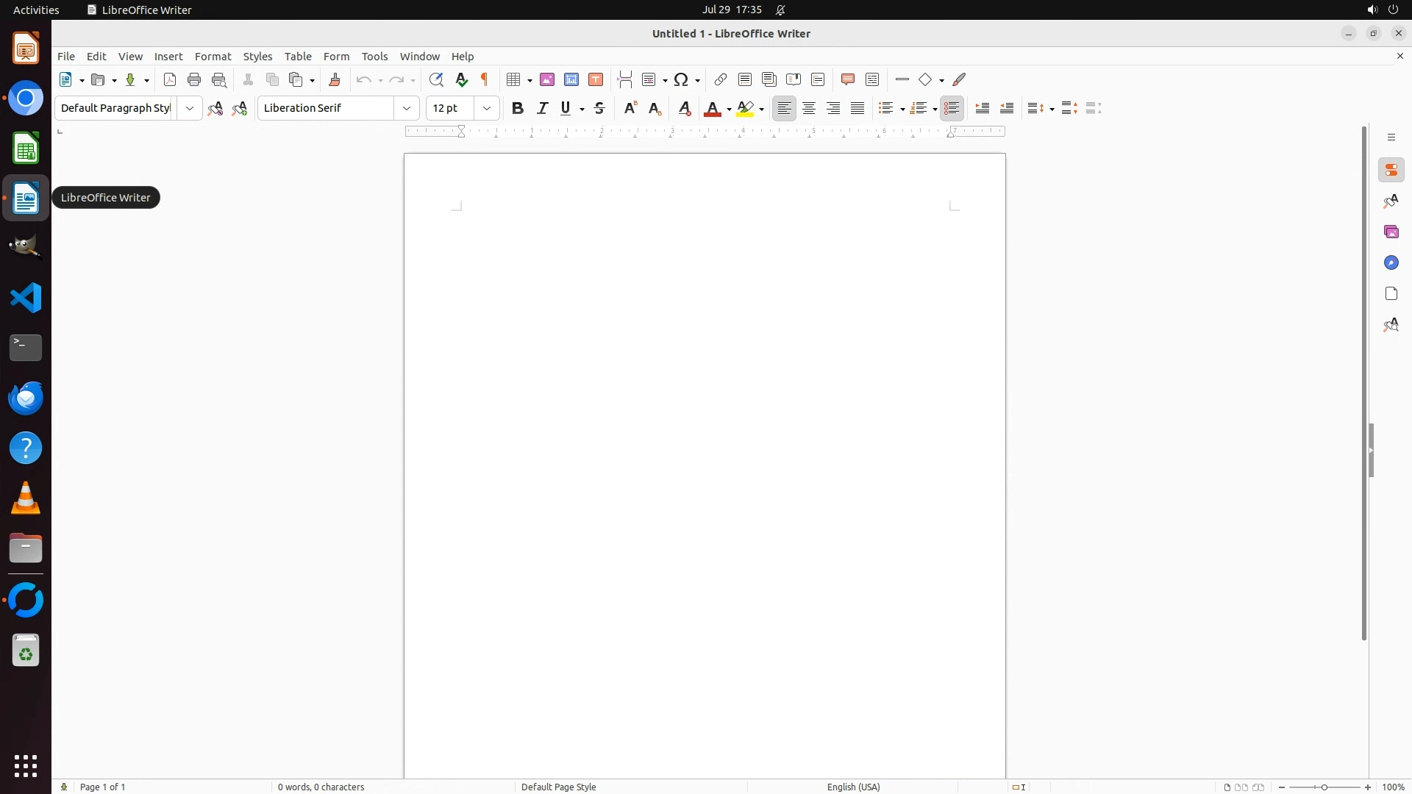
Task: Click the Insert Hyperlink icon
Action: [x=721, y=80]
